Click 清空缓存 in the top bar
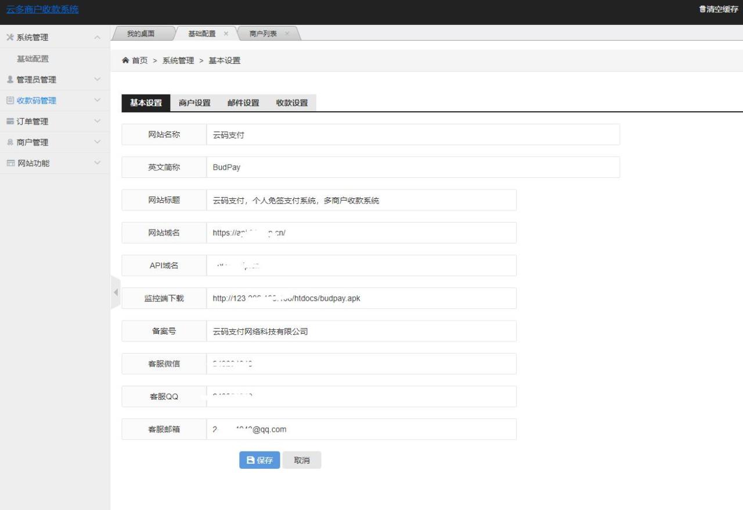The height and width of the screenshot is (510, 743). (719, 9)
